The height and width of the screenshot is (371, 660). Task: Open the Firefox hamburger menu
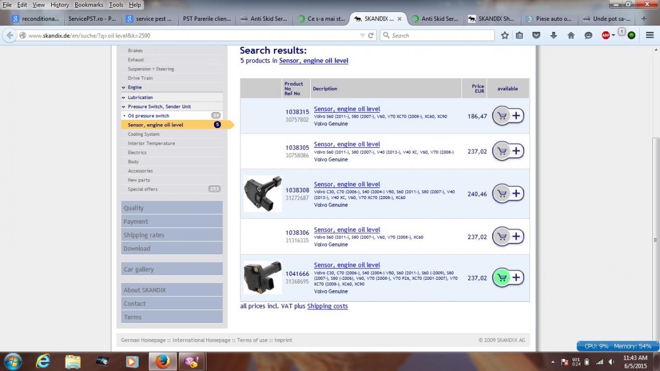[650, 35]
